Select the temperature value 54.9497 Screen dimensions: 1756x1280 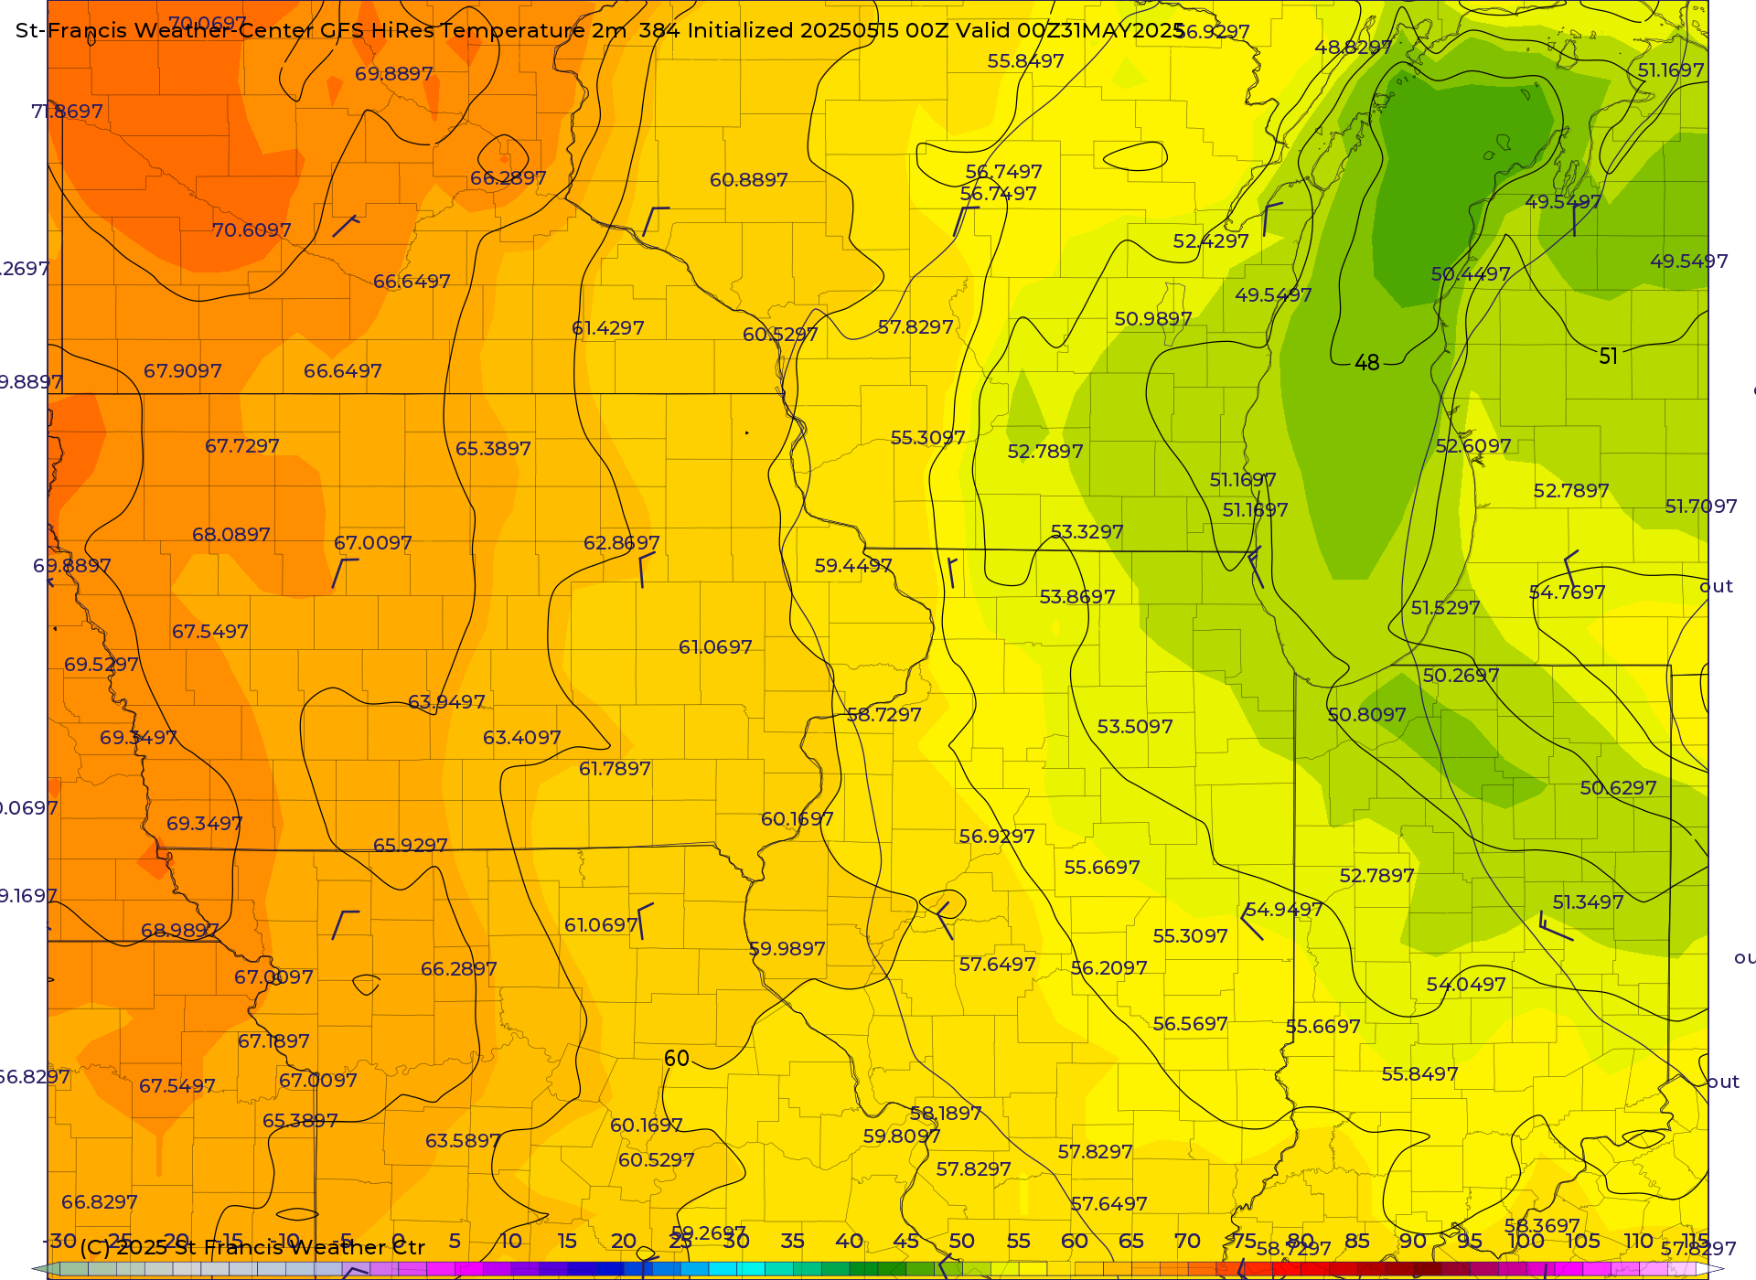[1284, 910]
